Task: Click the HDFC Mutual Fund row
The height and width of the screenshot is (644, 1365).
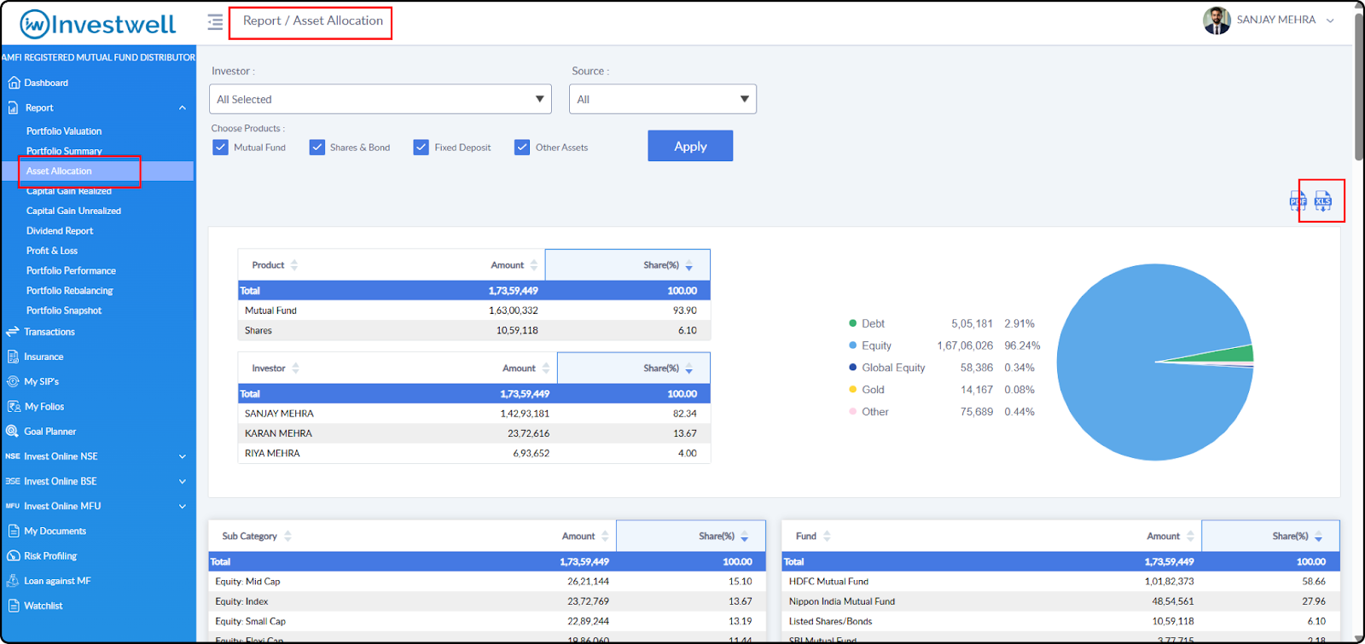Action: point(1060,582)
